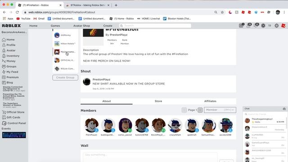Open Blog in the left sidebar
Viewport: 288px width, 162px height.
coord(7,82)
